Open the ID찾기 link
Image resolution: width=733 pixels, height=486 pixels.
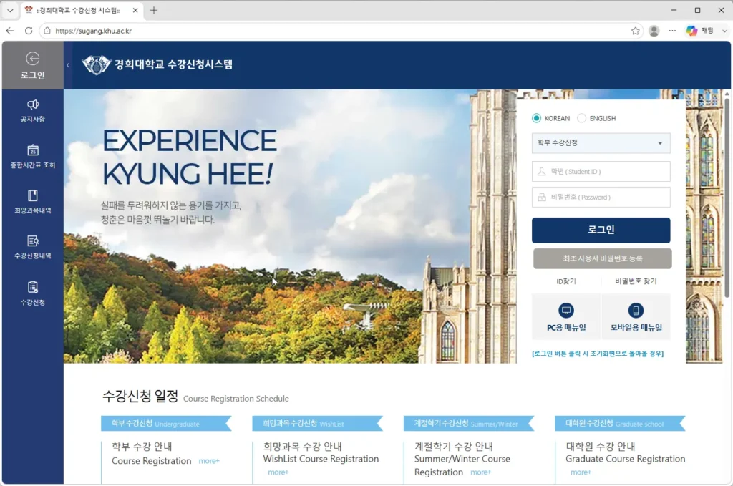pos(566,281)
